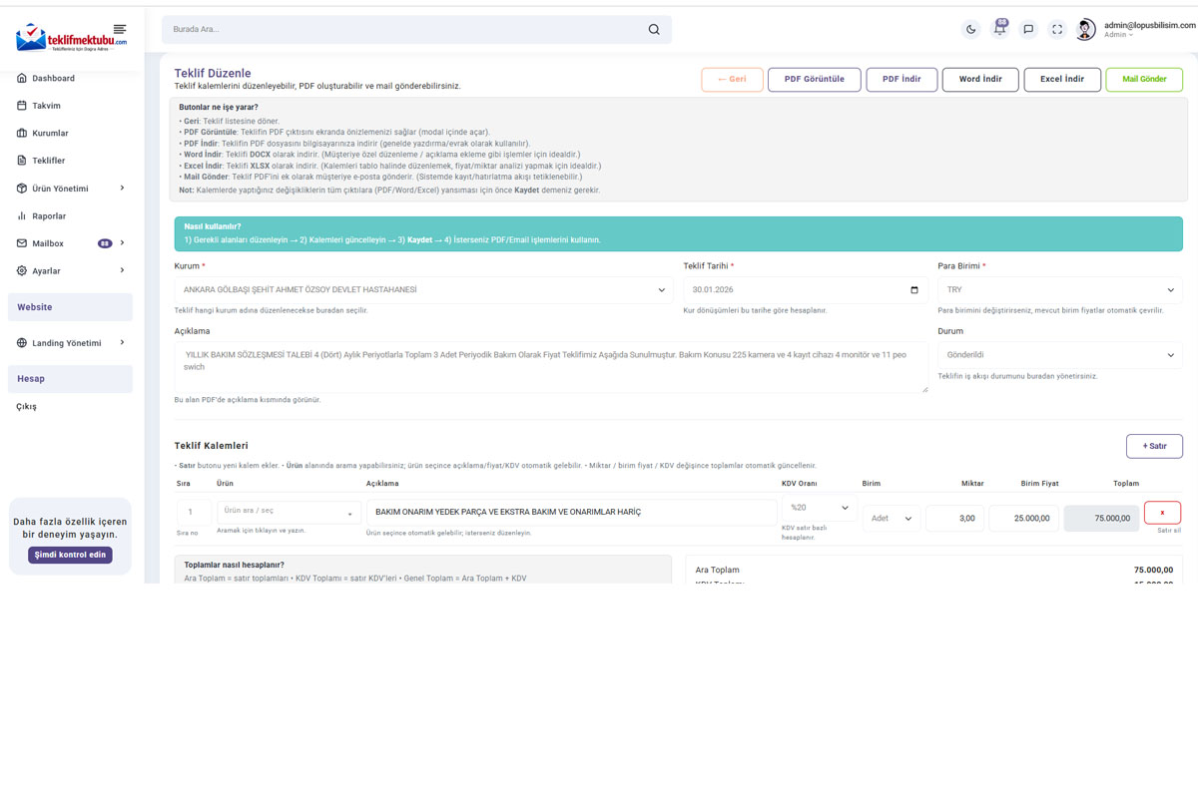
Task: Click the search magnifier icon
Action: [654, 30]
